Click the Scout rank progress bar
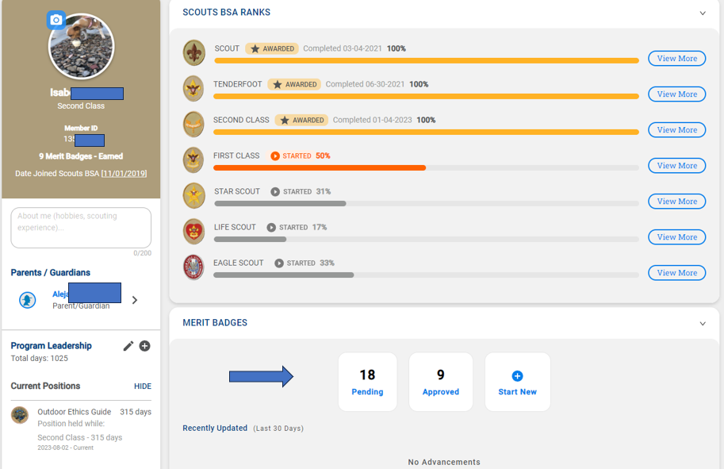724x469 pixels. pyautogui.click(x=427, y=60)
